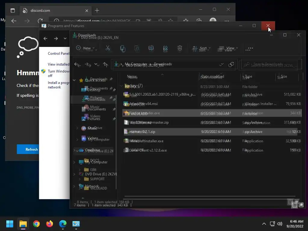Click File Explorer icon on the taskbar

tap(23, 223)
